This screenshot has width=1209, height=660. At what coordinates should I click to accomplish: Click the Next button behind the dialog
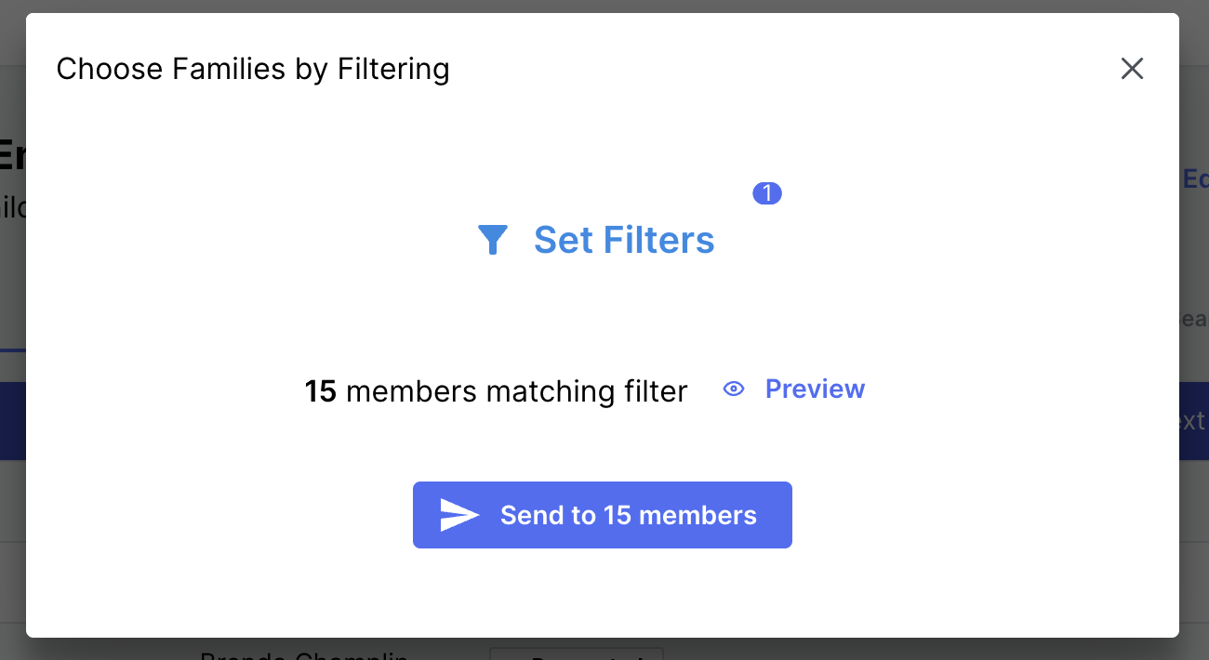pyautogui.click(x=1193, y=420)
